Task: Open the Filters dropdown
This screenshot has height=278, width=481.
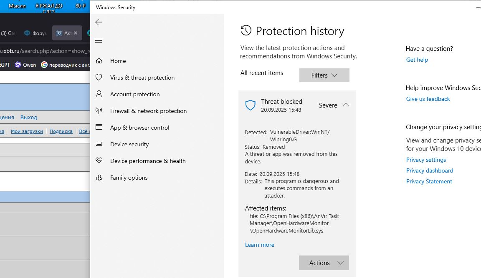Action: coord(324,75)
